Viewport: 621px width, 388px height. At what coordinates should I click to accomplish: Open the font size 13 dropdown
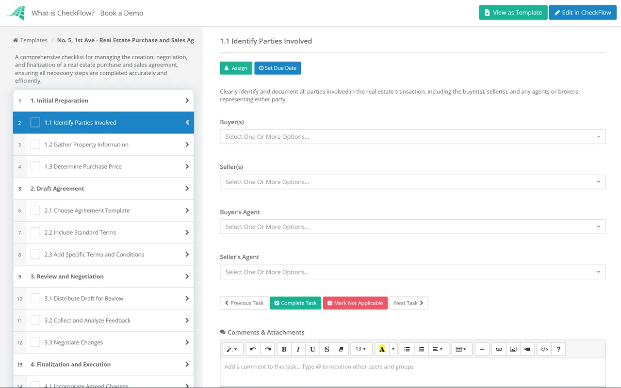pos(361,349)
